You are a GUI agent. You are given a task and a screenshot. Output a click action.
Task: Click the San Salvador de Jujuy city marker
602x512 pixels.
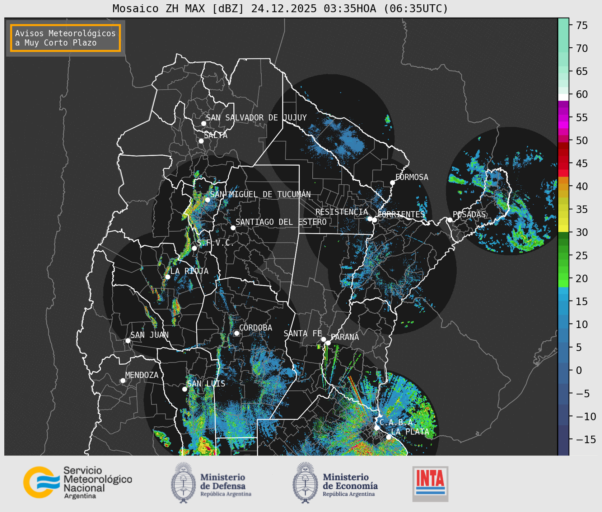(204, 123)
